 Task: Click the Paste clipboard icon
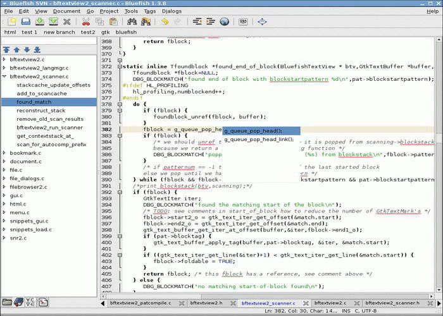[x=113, y=21]
